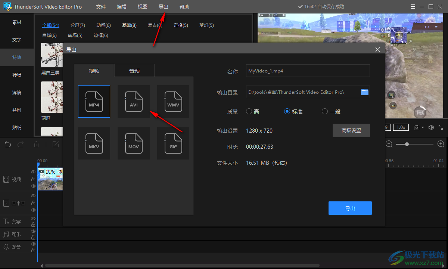Open the 文字 sidebar section
448x269 pixels.
click(x=17, y=40)
